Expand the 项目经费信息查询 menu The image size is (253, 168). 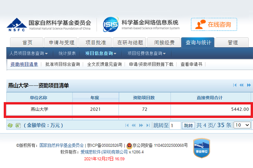[x=146, y=53]
